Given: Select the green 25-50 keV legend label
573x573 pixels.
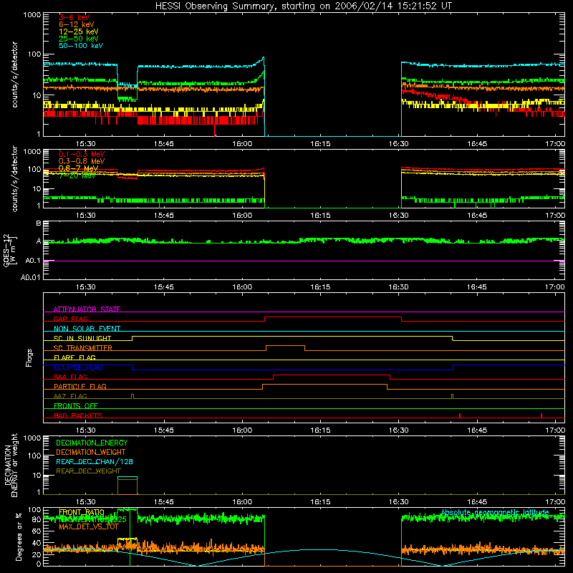Looking at the screenshot, I should 79,39.
